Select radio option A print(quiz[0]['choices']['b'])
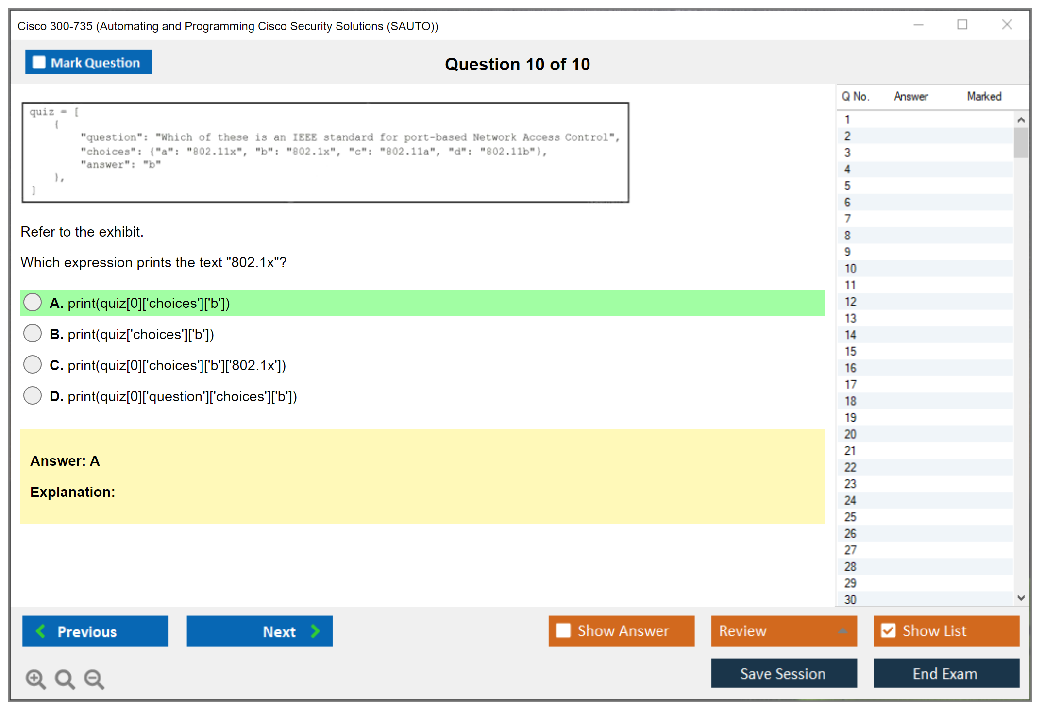Viewport: 1044px width, 714px height. pyautogui.click(x=33, y=302)
